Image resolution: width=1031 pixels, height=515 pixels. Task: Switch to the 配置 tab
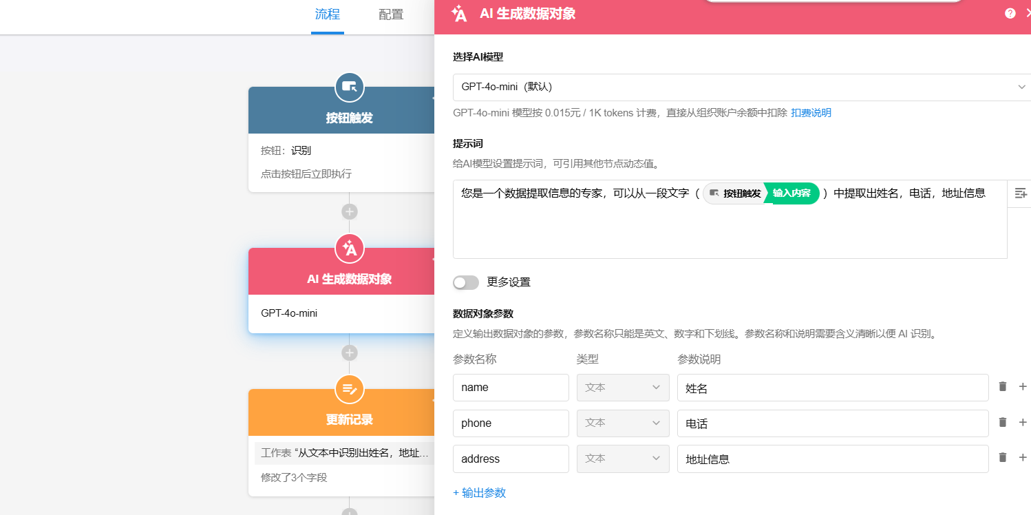point(391,14)
